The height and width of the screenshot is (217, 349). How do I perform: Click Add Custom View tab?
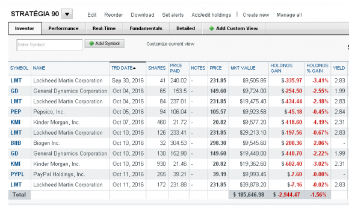pyautogui.click(x=233, y=28)
